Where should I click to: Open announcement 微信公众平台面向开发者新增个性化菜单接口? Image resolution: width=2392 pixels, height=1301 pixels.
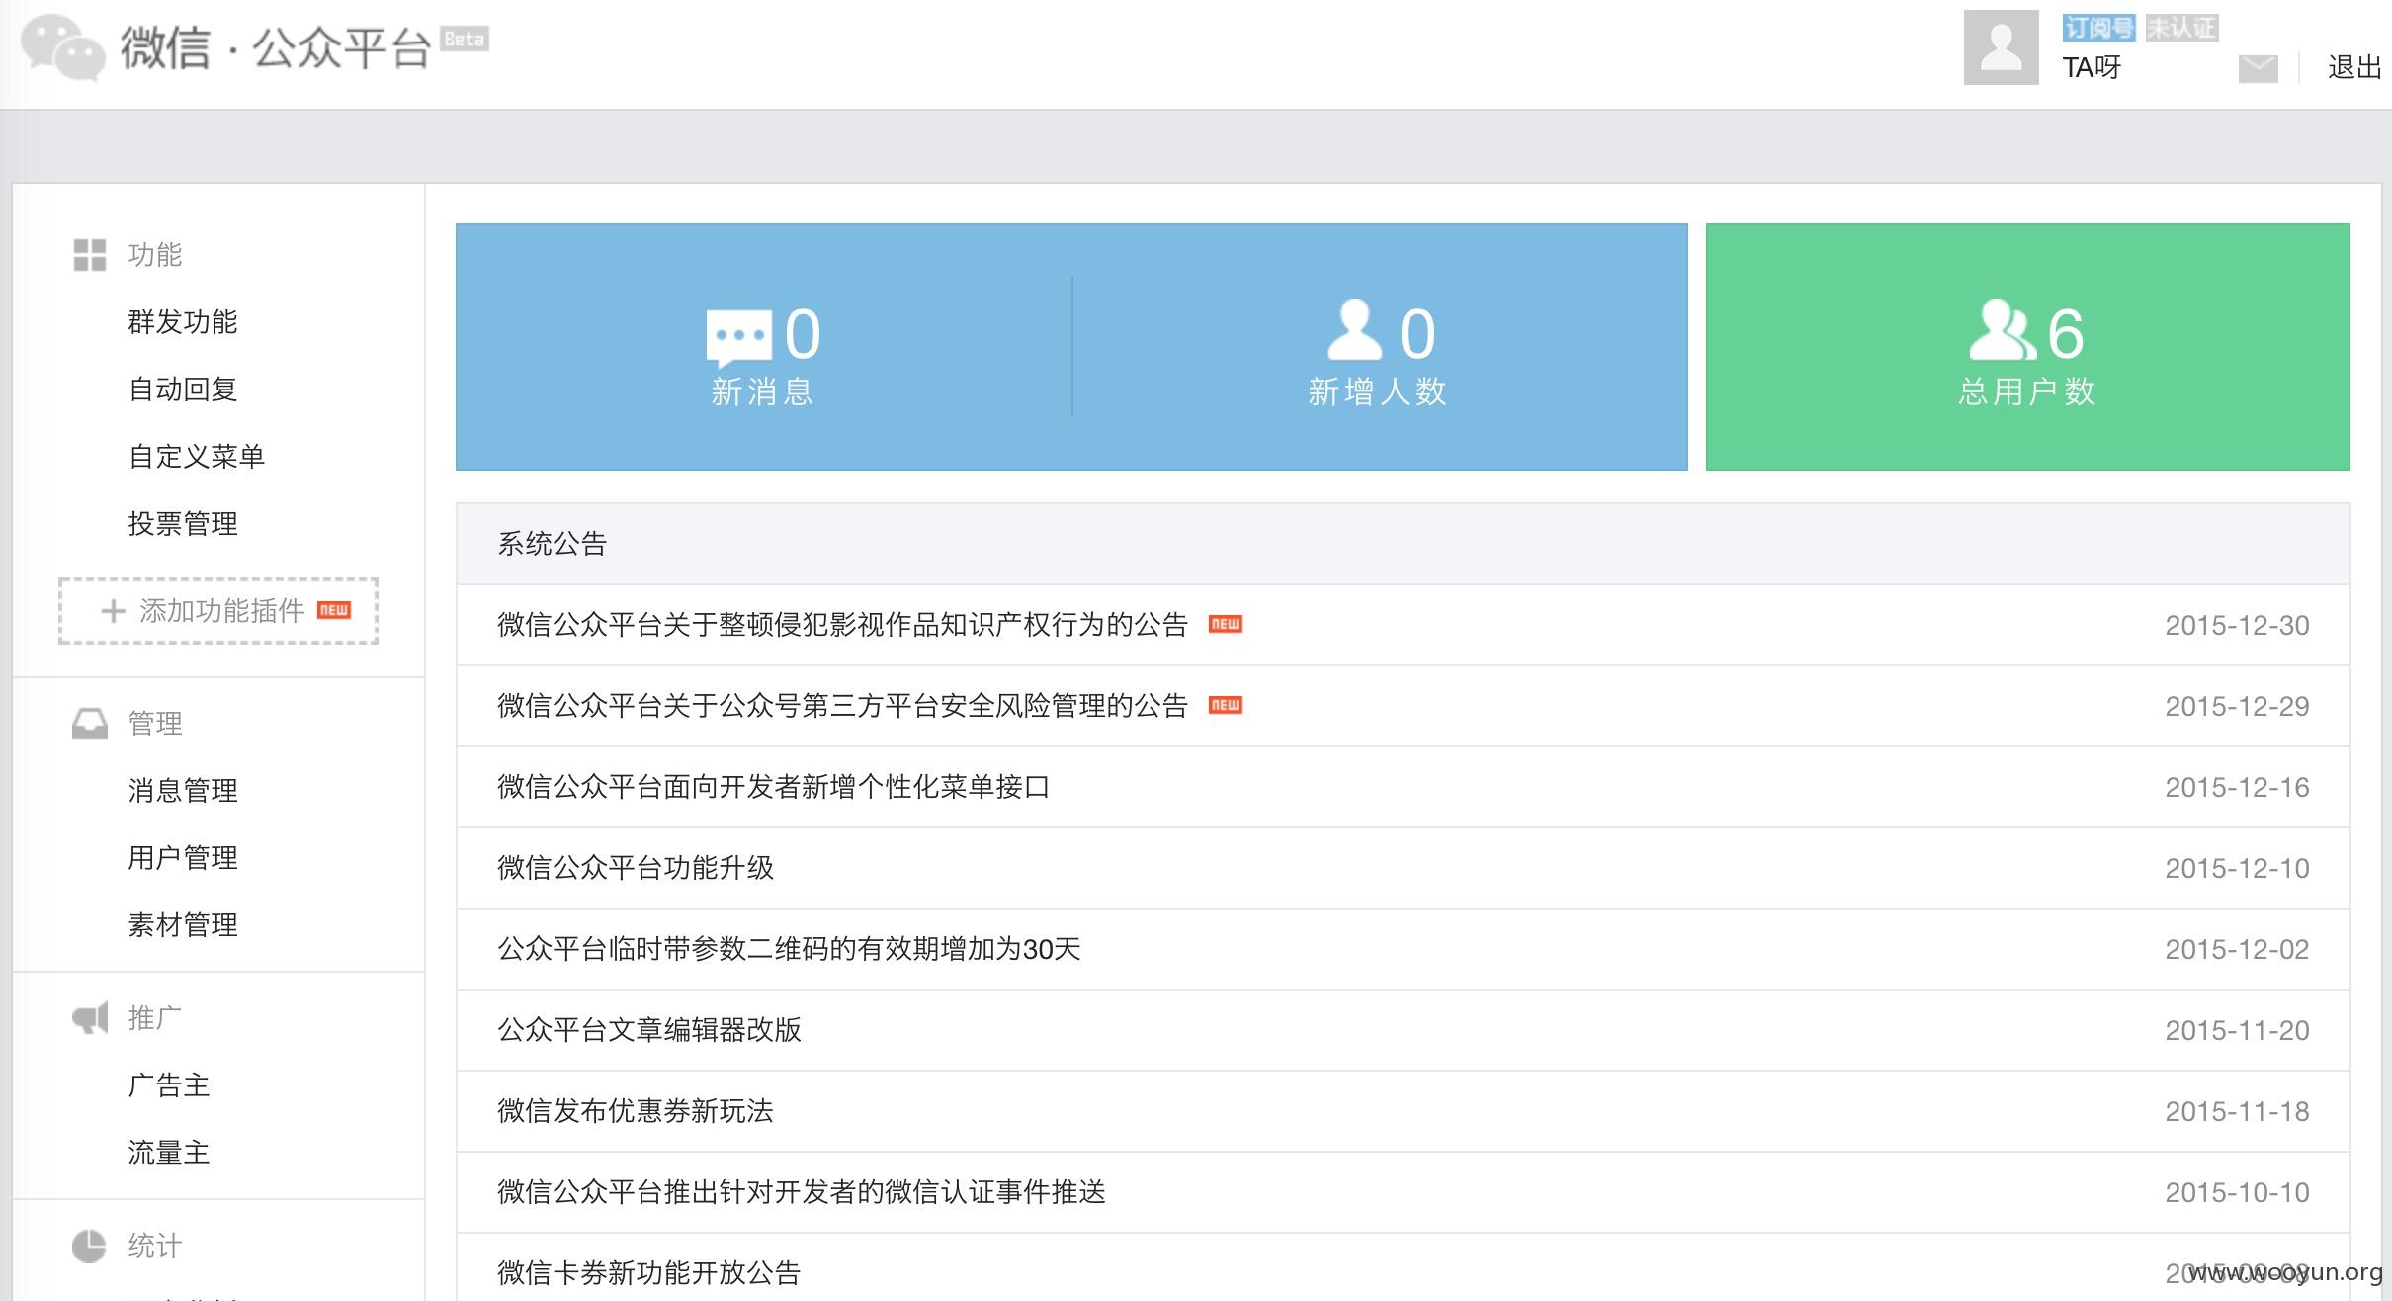click(773, 787)
